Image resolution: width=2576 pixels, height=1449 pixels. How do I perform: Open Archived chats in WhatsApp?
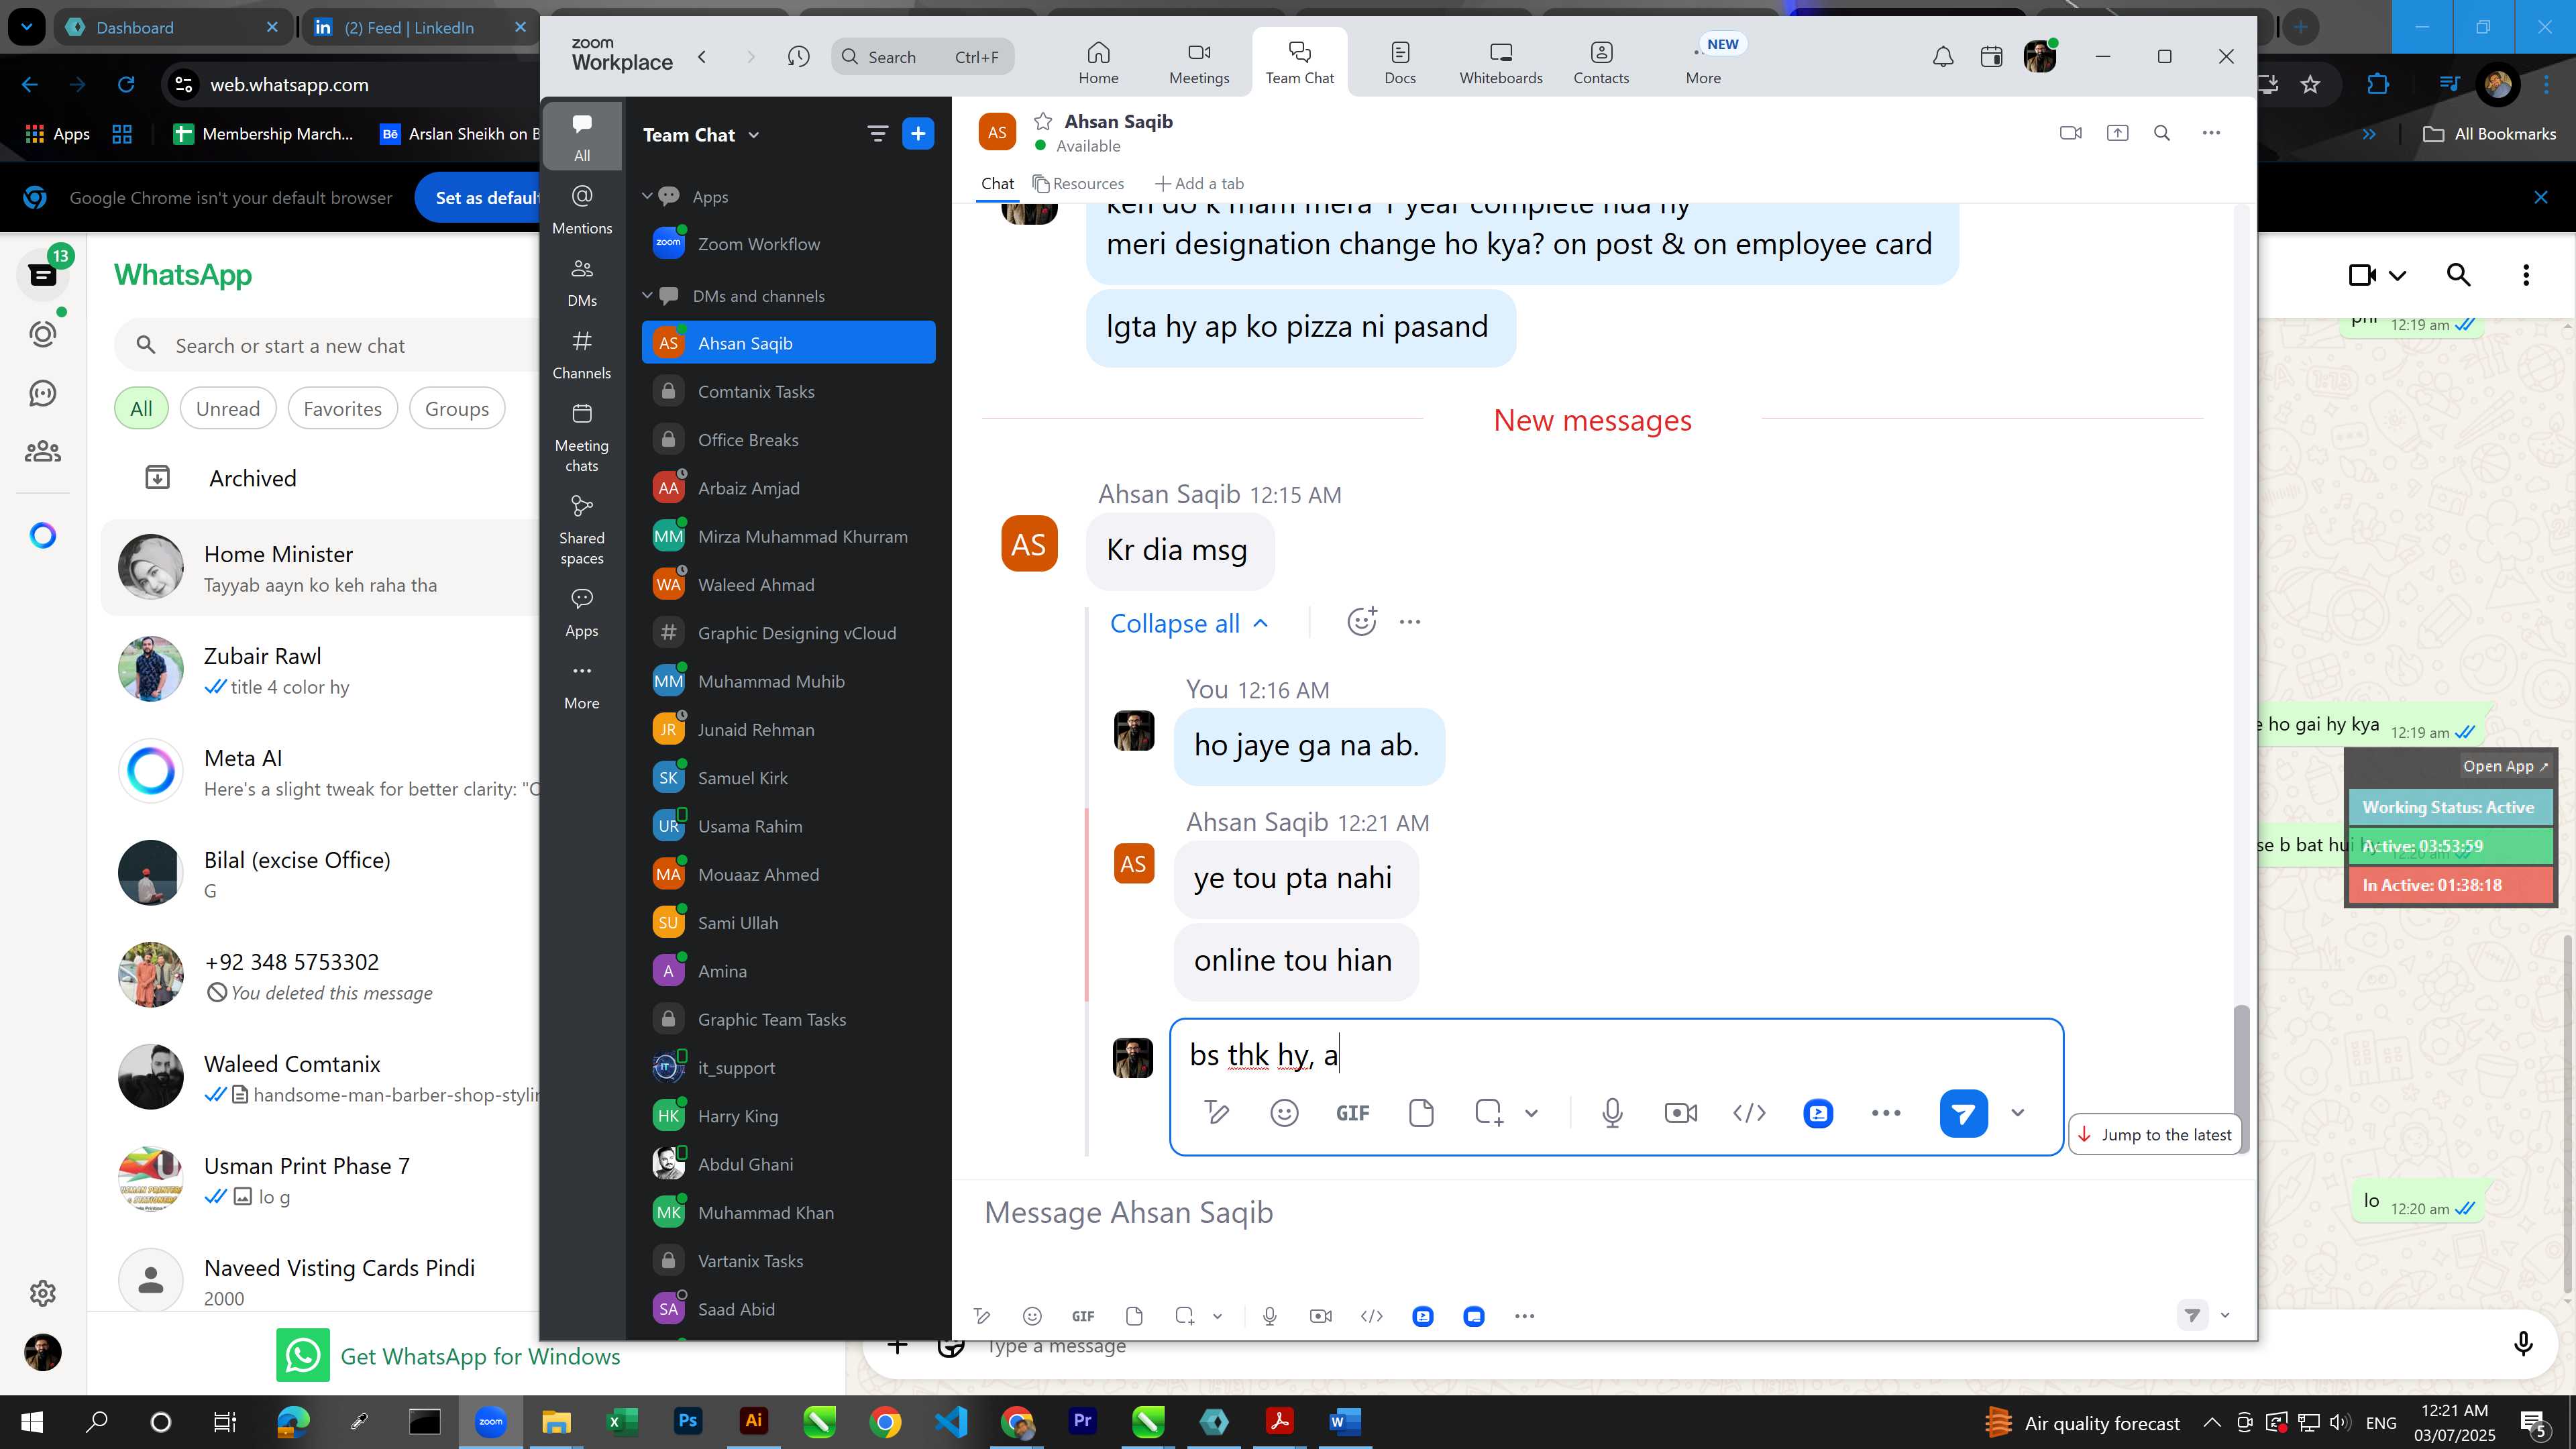pyautogui.click(x=252, y=478)
